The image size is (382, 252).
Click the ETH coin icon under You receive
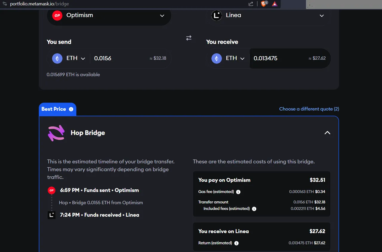217,58
